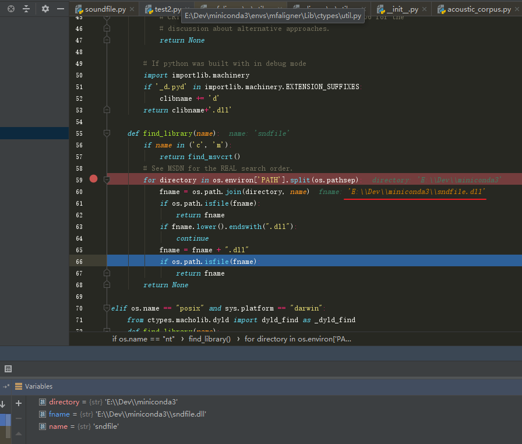Click the down-arrow step icon in the debug sidebar

[x=3, y=403]
